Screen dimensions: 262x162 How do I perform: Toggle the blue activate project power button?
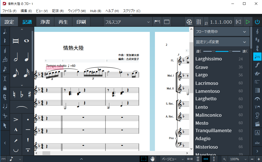tap(257, 22)
